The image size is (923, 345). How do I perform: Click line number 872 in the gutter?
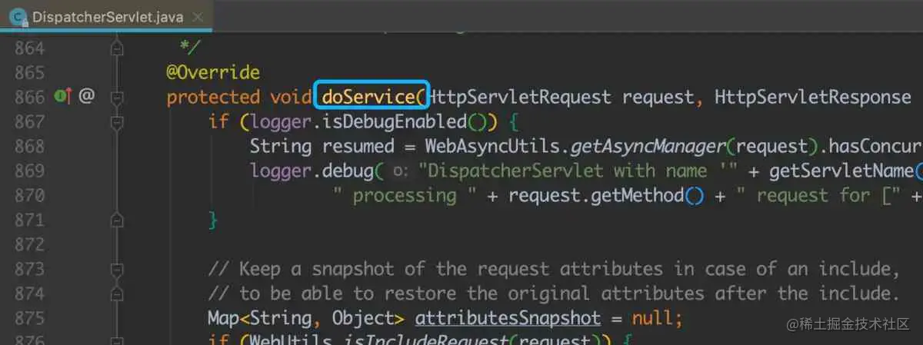point(30,244)
